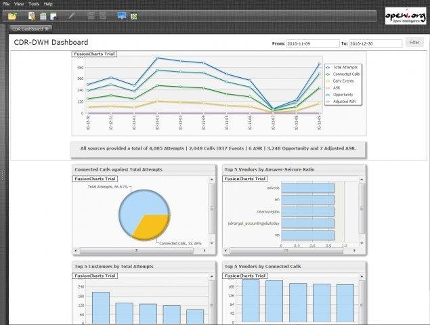This screenshot has height=325, width=430.
Task: Toggle Early Events series in legend
Action: (340, 81)
